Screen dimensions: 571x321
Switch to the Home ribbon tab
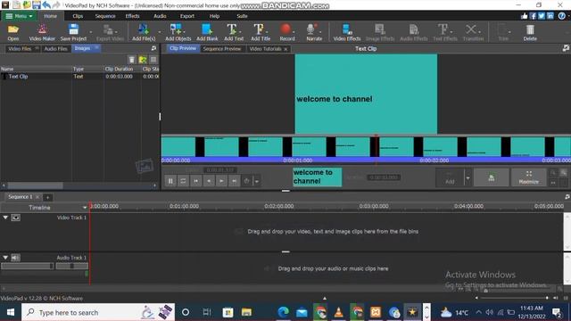[50, 16]
